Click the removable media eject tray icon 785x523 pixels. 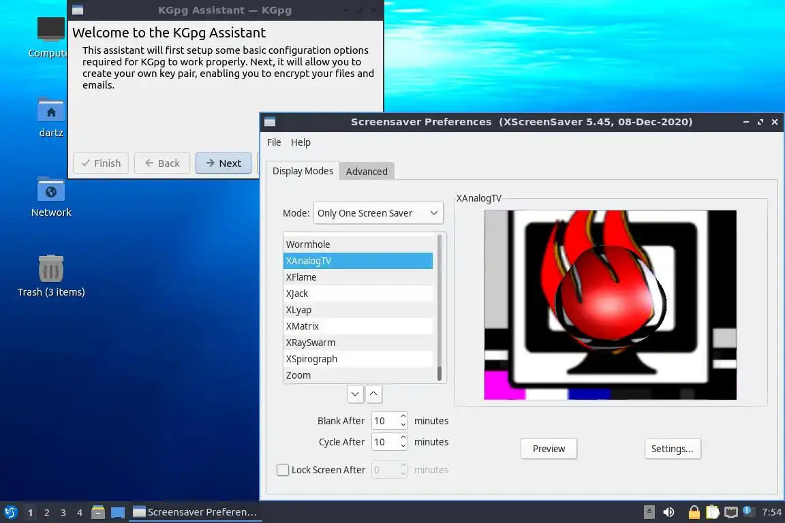(x=649, y=512)
